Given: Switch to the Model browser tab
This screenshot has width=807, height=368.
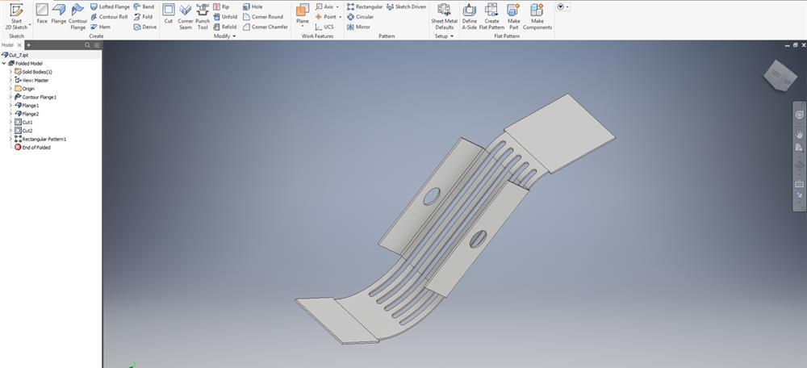Looking at the screenshot, I should (8, 45).
